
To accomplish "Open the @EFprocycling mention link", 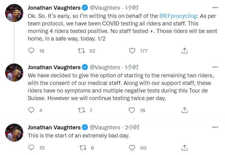I will click(178, 16).
